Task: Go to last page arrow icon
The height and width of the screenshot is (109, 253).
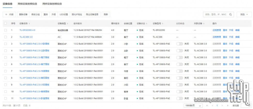Action: pos(227,105)
